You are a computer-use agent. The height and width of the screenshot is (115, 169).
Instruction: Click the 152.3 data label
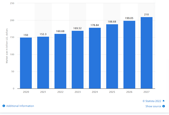[43, 34]
